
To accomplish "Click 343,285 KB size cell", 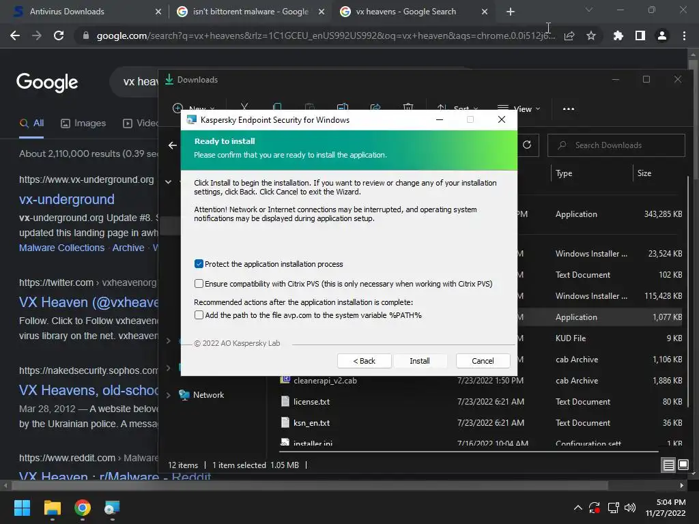I will click(663, 214).
